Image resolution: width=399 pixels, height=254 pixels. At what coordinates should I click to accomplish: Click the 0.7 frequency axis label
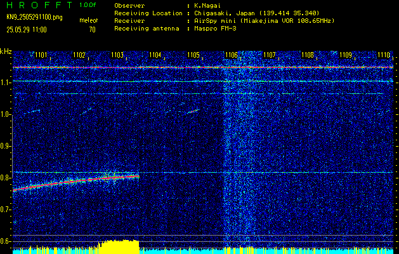tap(4, 210)
